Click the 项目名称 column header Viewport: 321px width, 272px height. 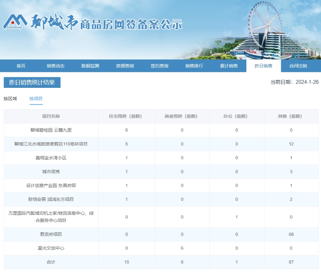[51, 116]
